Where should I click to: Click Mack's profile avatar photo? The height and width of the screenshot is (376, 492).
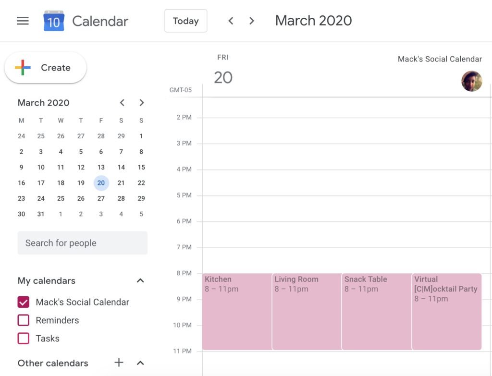click(471, 81)
